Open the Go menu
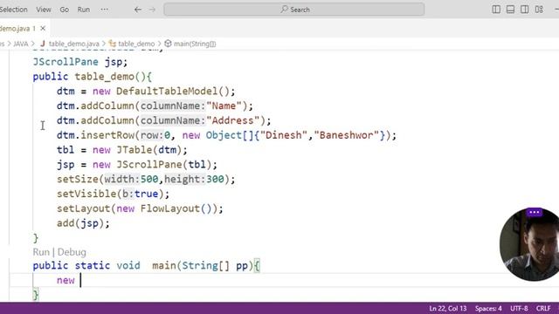The width and height of the screenshot is (559, 314). click(64, 10)
